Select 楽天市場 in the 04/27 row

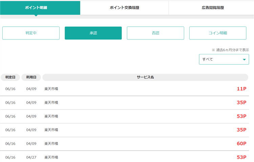[x=51, y=157]
